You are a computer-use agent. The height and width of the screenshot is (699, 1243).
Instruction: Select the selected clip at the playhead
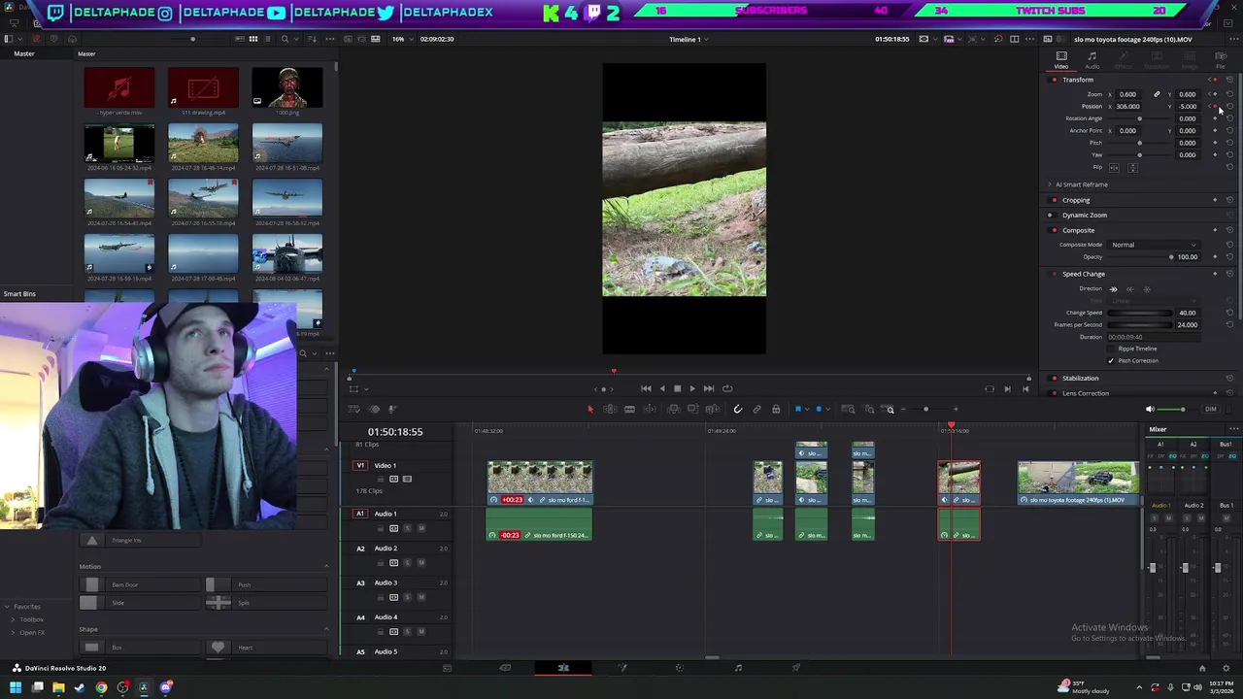[x=958, y=483]
